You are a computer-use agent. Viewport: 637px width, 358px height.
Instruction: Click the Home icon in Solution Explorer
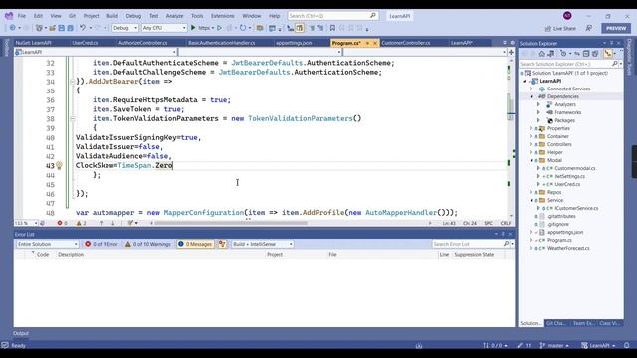[541, 54]
